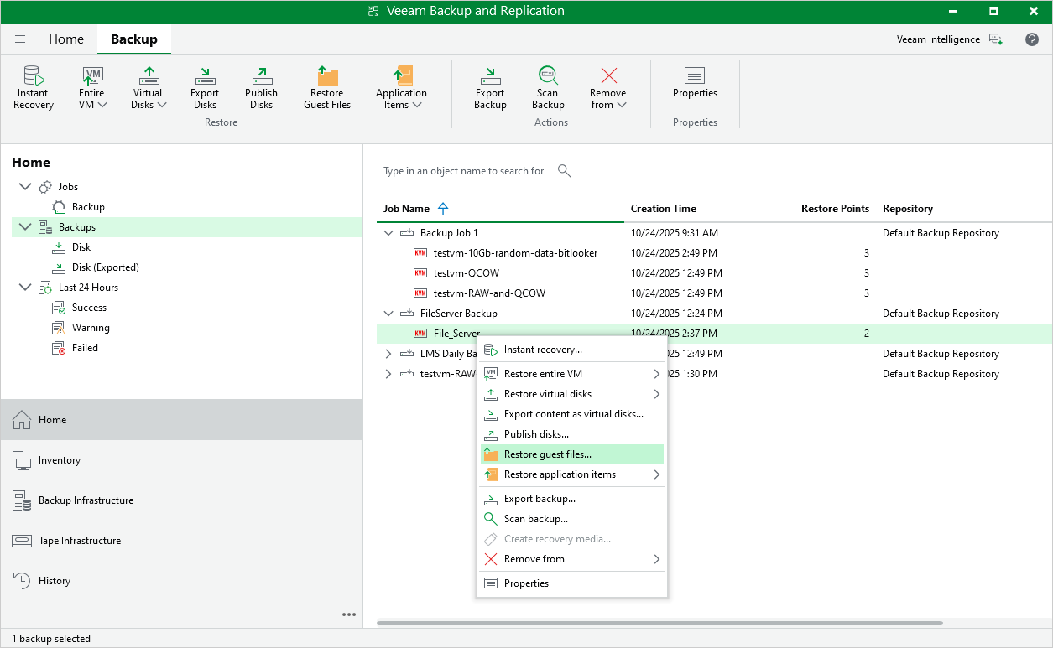The image size is (1053, 648).
Task: Choose Export backup... in context menu
Action: [x=572, y=499]
